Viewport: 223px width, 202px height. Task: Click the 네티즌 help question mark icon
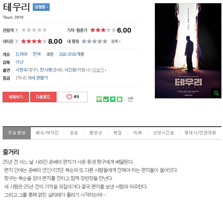[17, 41]
